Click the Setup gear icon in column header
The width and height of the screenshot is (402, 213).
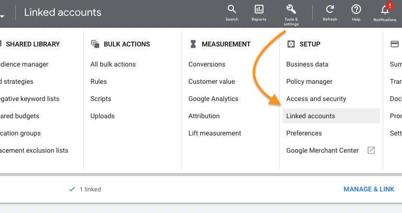click(x=290, y=44)
